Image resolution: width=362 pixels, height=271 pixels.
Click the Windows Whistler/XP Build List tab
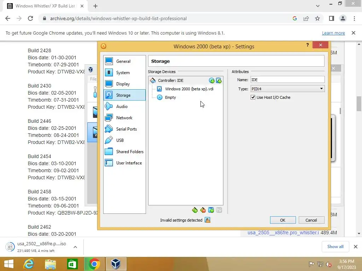tap(45, 6)
